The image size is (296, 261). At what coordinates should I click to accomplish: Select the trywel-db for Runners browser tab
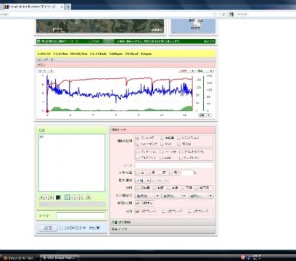pos(33,7)
